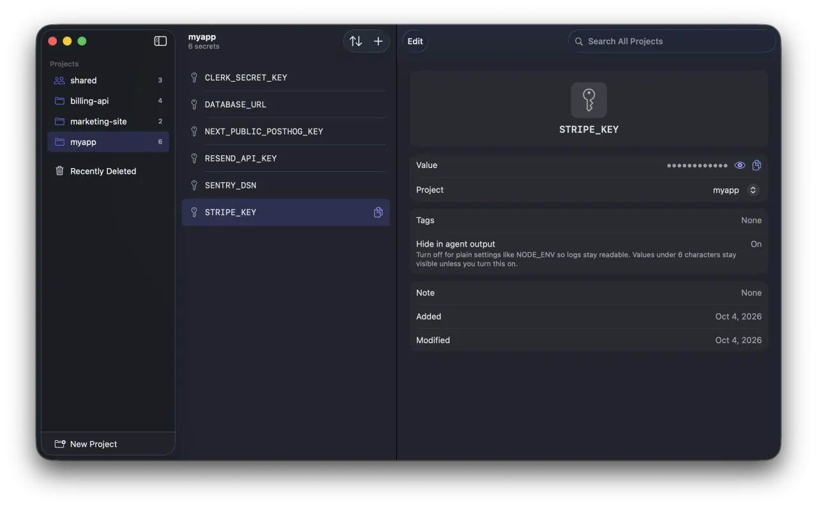Click the key icon beside SENTRY_DSN
The image size is (817, 508).
(194, 185)
